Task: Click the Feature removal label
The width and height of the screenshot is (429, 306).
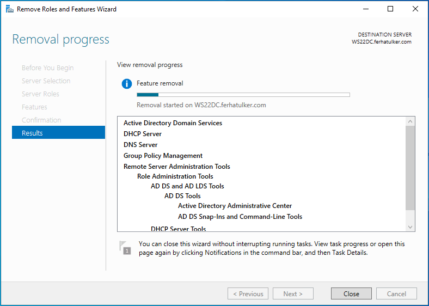Action: (x=160, y=83)
